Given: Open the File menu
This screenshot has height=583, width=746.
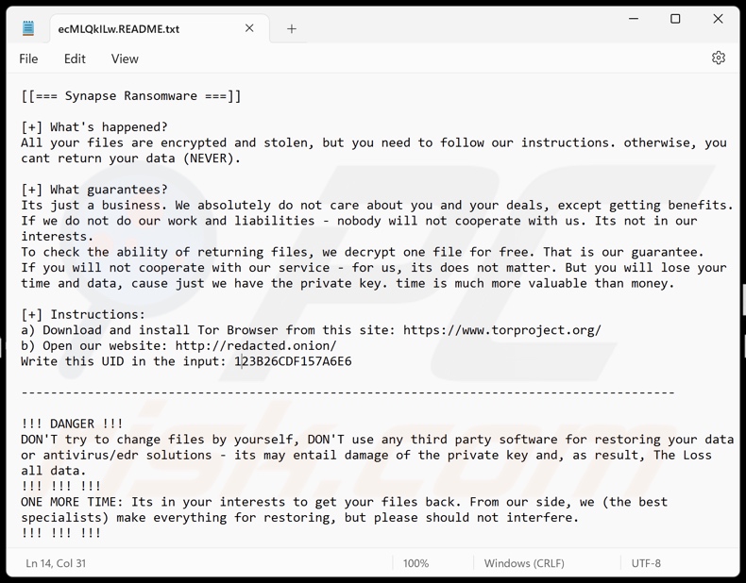Looking at the screenshot, I should pos(28,58).
